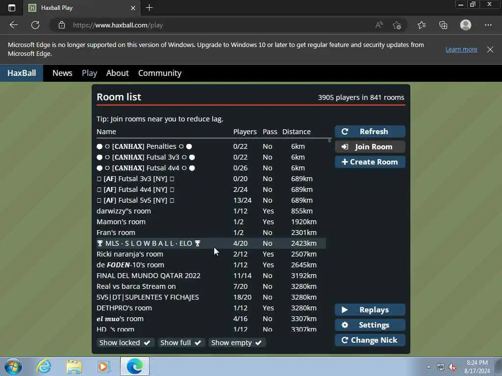
Task: Open the Favorites list icon
Action: click(422, 25)
